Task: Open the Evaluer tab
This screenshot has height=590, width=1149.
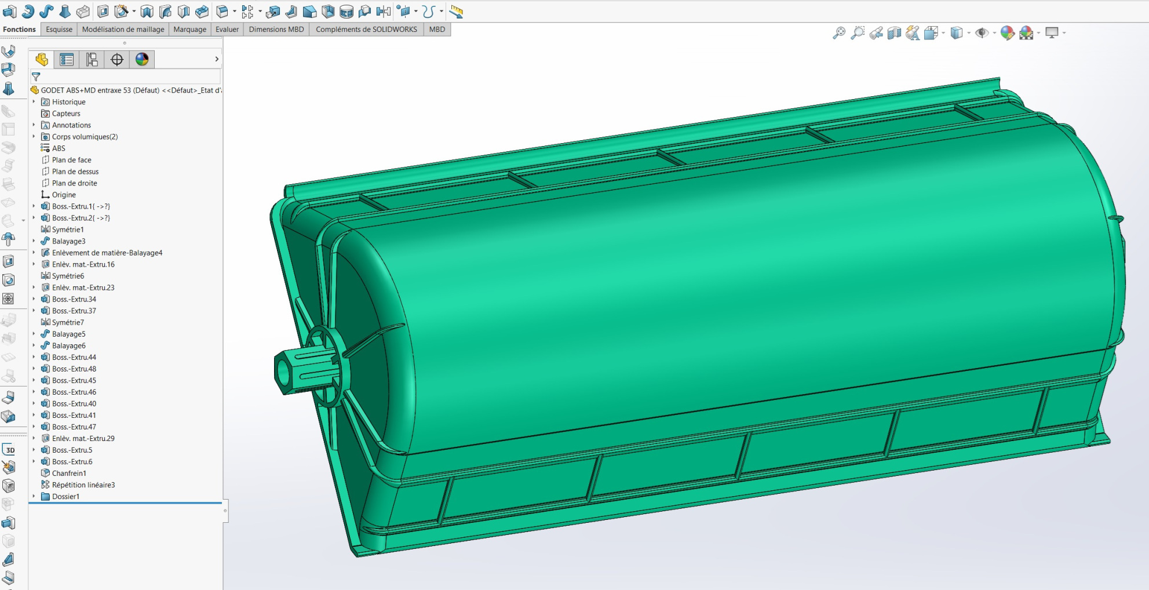Action: 227,30
